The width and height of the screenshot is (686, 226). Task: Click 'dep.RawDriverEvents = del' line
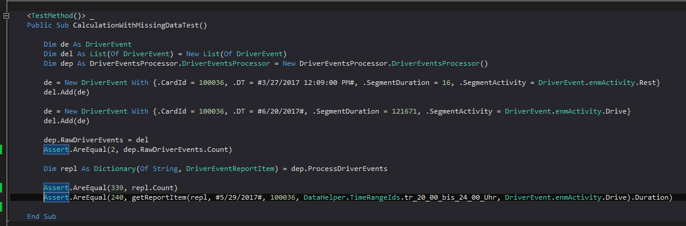(x=96, y=140)
